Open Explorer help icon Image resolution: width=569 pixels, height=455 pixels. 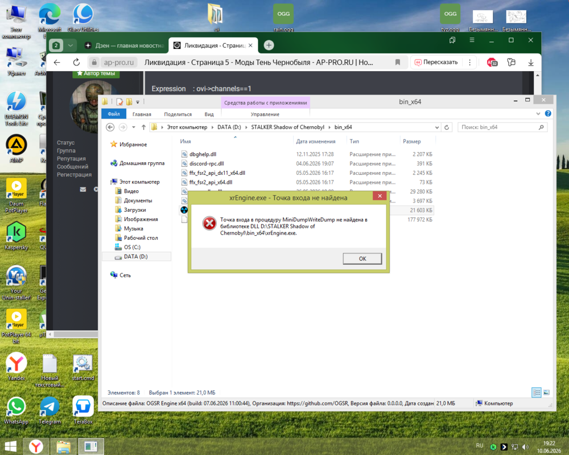pos(548,114)
